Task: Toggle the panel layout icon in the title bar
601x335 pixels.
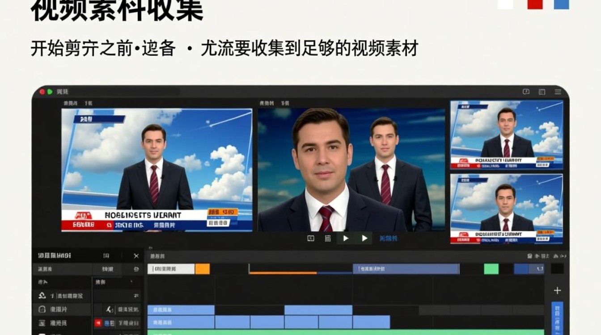Action: [542, 92]
